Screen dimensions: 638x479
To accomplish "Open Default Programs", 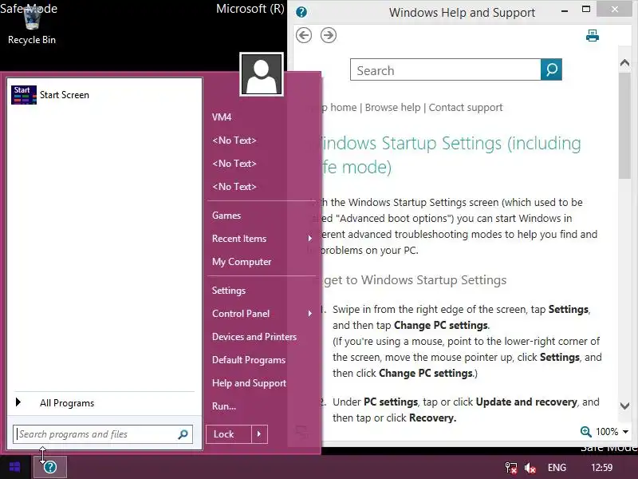I will click(249, 360).
